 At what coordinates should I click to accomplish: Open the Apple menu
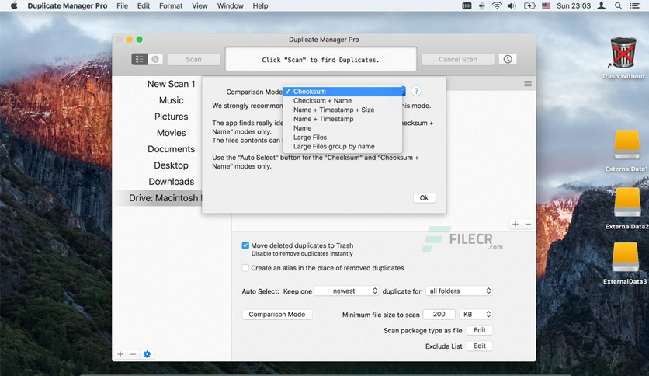tap(14, 5)
